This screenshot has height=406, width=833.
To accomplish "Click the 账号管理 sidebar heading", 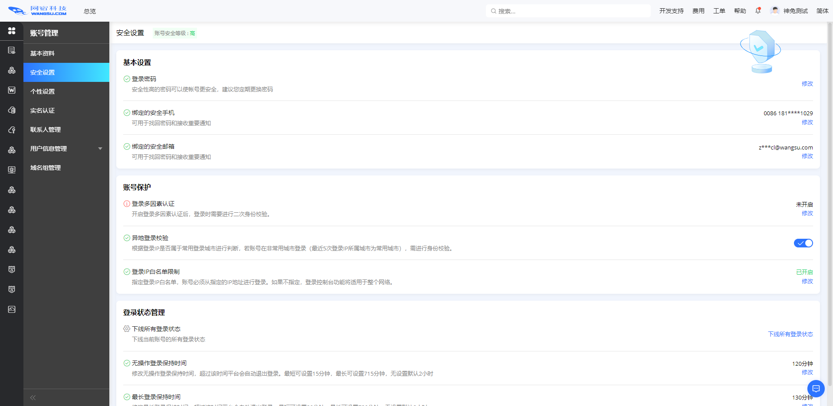I will point(44,33).
